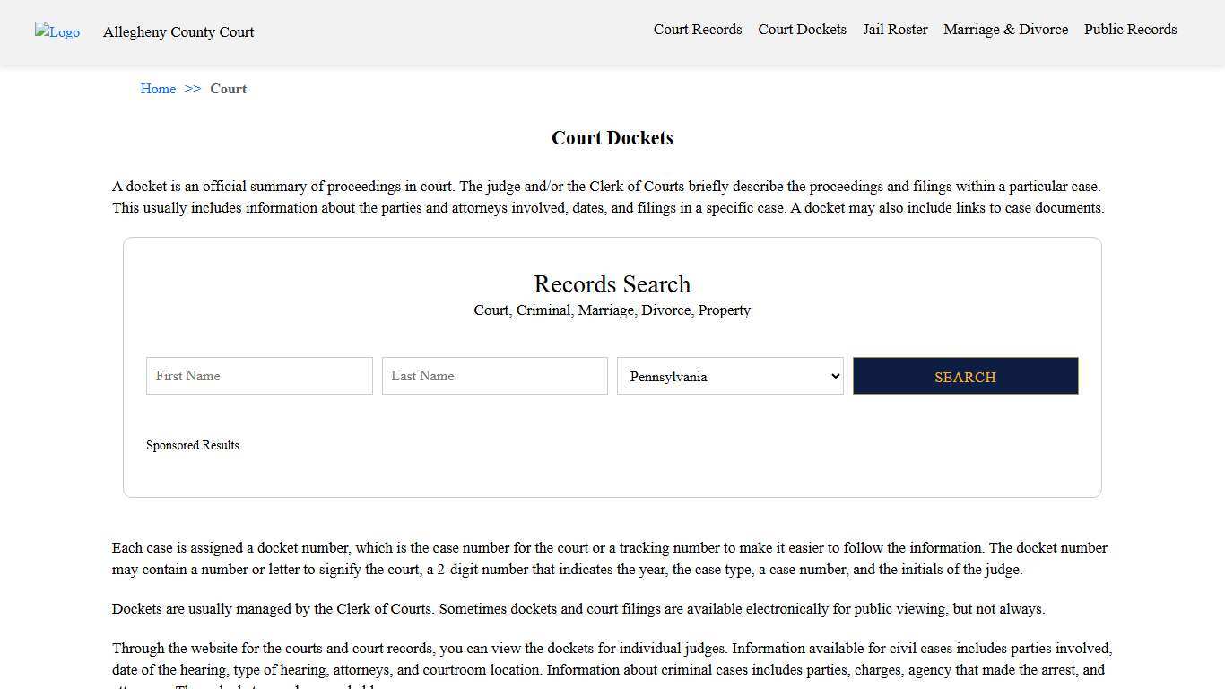The width and height of the screenshot is (1225, 689).
Task: Click the broken Logo image placeholder
Action: 56,32
